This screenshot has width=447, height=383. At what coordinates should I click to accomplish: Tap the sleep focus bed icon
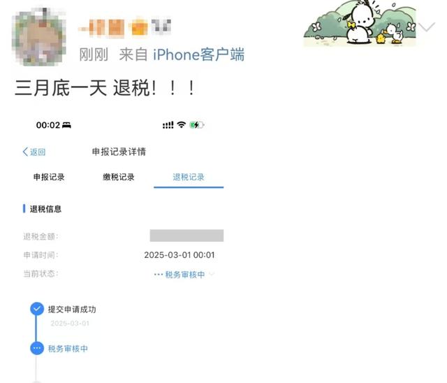click(x=66, y=125)
